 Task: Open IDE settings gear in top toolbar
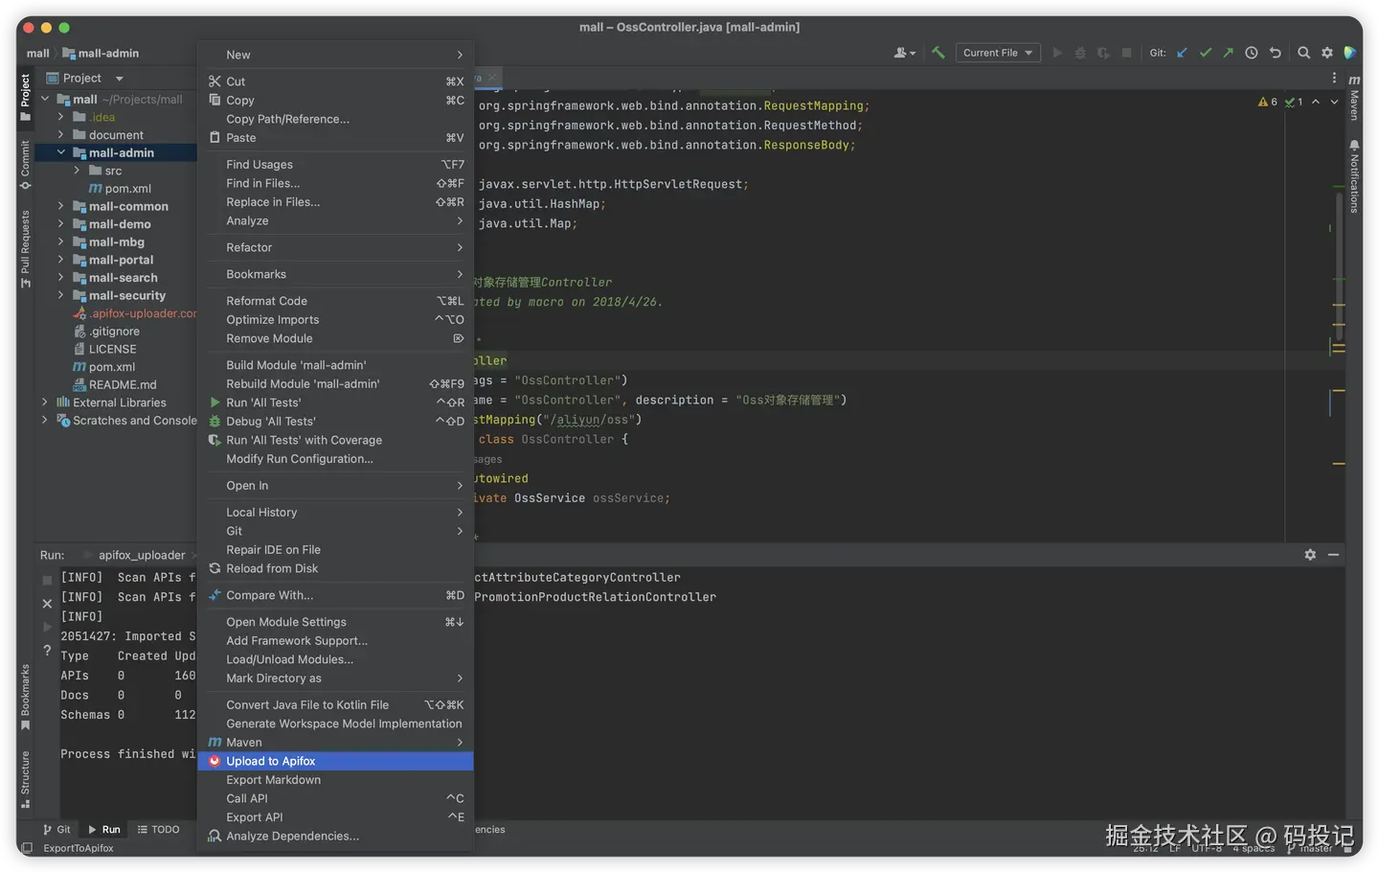point(1327,53)
